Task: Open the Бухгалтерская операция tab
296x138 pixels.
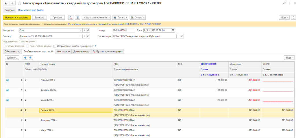Action: point(108,52)
